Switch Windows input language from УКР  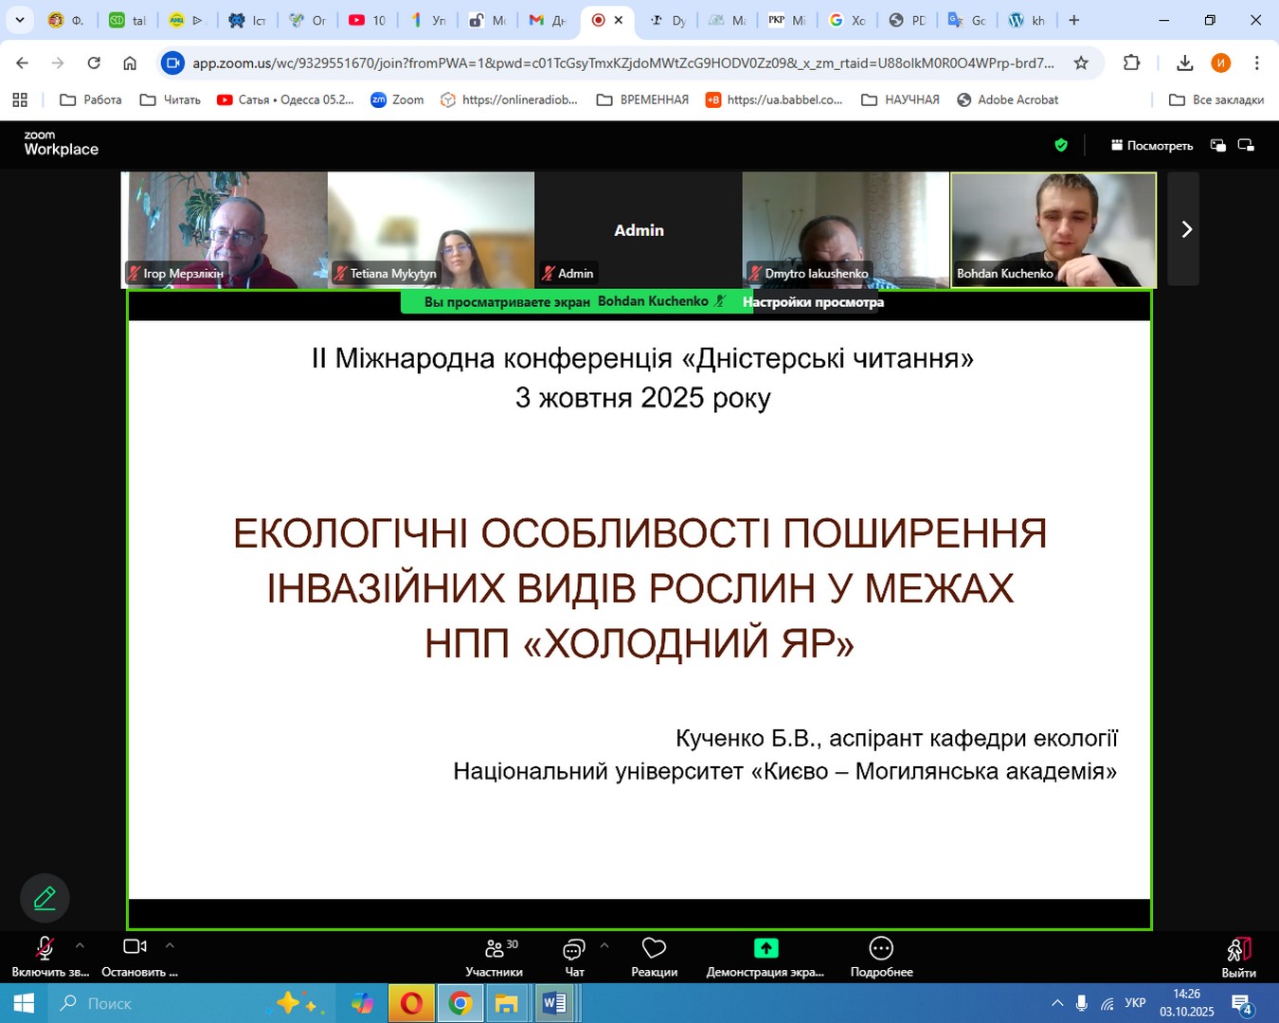[1135, 1003]
